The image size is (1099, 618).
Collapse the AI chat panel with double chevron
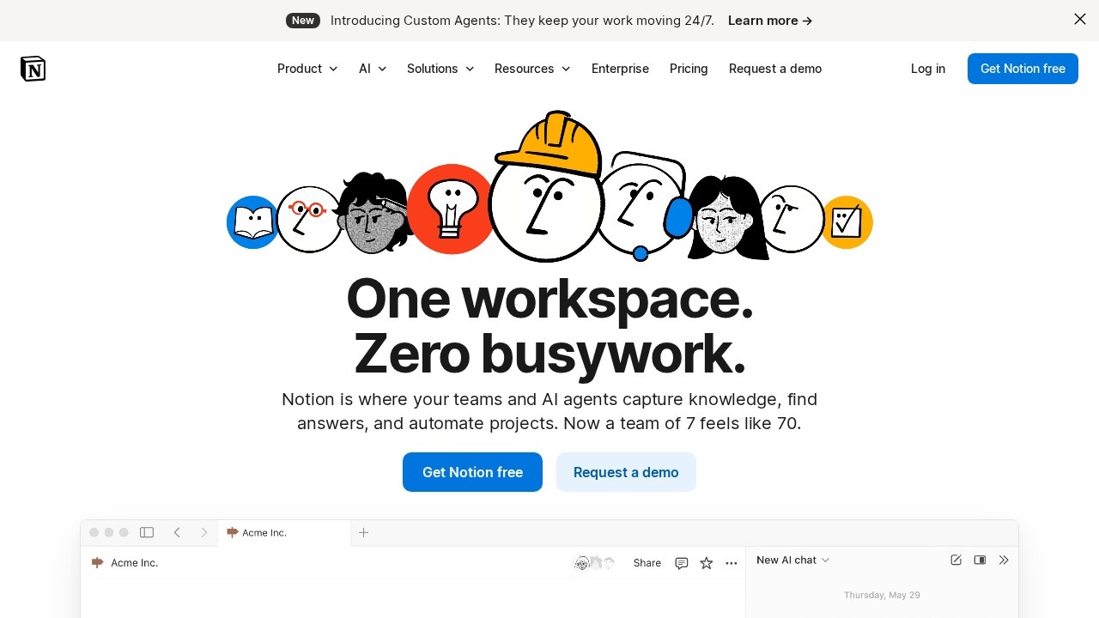1004,560
